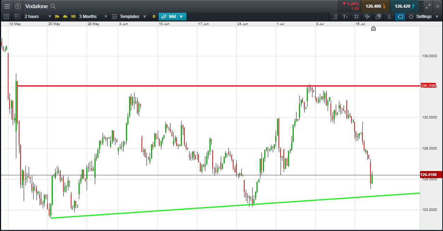Open the order ticket list icon

click(x=6, y=17)
